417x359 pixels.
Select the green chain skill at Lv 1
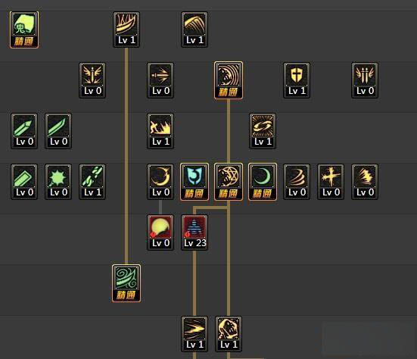(92, 182)
